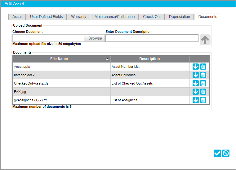
Task: Select the barcode.docx file name
Action: [x=24, y=75]
